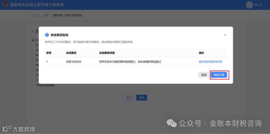Close the 未结事项告知 dialog with ×

[225, 35]
